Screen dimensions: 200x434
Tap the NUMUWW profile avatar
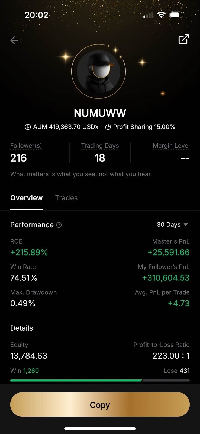pyautogui.click(x=99, y=71)
